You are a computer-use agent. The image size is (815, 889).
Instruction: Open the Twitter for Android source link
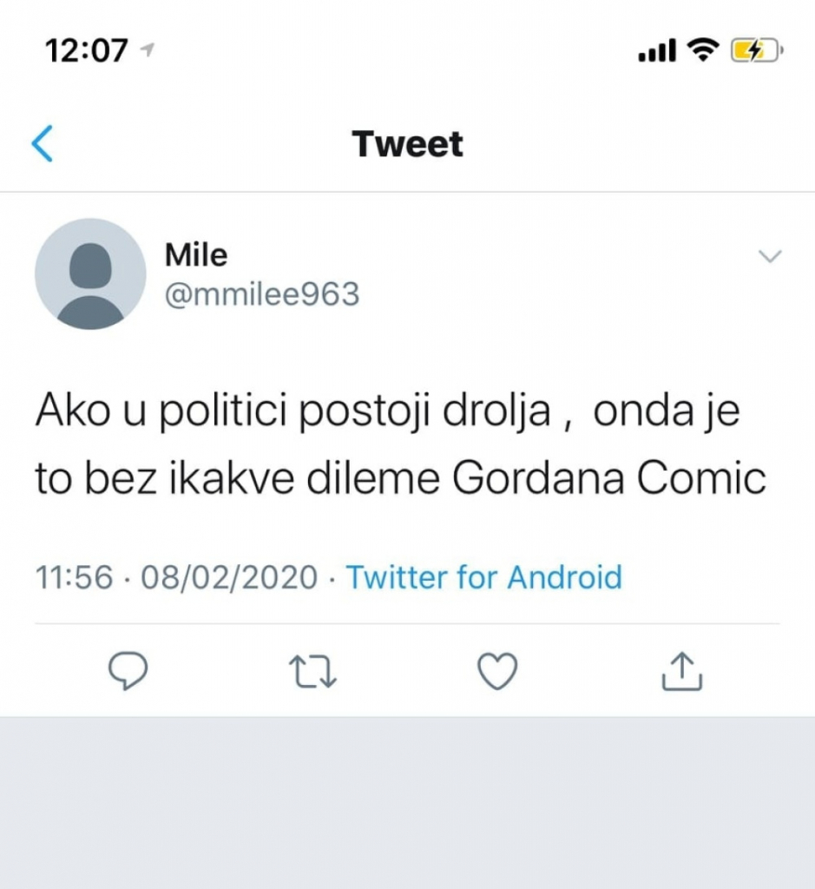click(x=484, y=577)
